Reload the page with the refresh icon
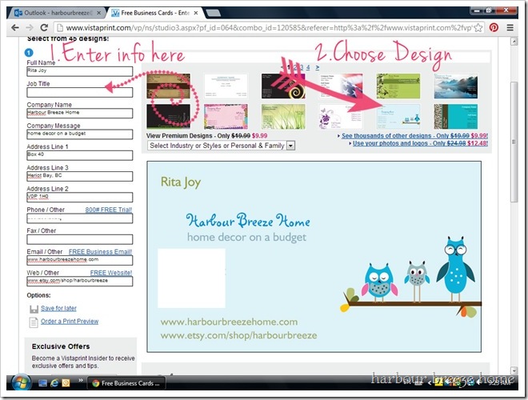 (x=44, y=28)
